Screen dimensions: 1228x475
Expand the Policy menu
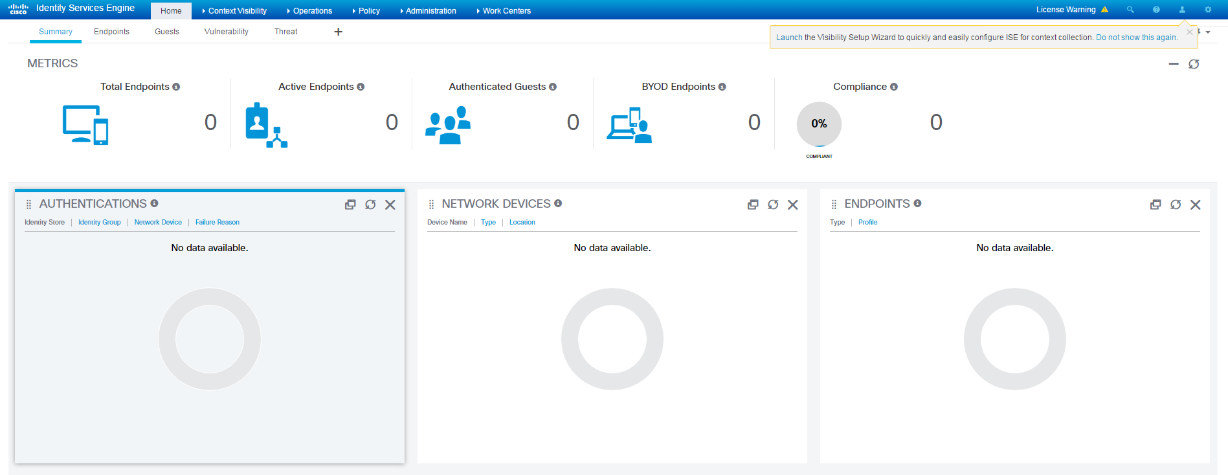[x=366, y=11]
